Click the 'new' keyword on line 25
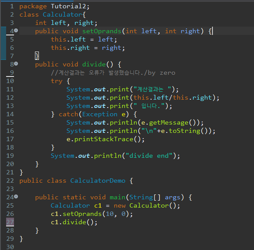Image resolution: width=254 pixels, height=250 pixels. (x=119, y=205)
